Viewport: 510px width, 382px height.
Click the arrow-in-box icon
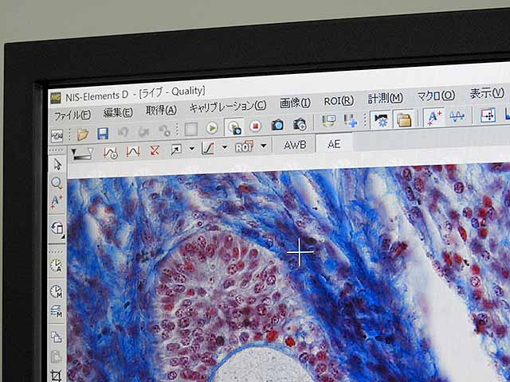pos(175,150)
